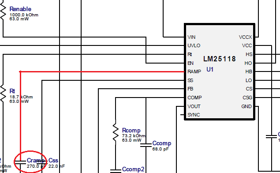Click the CS pin label

(x=249, y=89)
